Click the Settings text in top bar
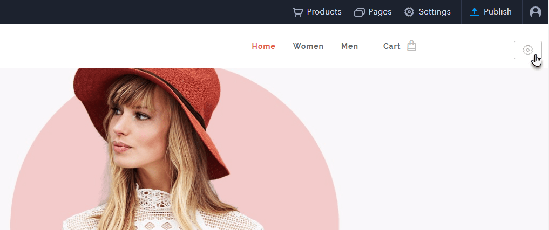This screenshot has width=549, height=230. tap(435, 12)
